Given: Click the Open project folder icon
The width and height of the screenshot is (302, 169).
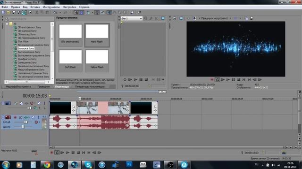Looking at the screenshot, I should click(8, 13).
